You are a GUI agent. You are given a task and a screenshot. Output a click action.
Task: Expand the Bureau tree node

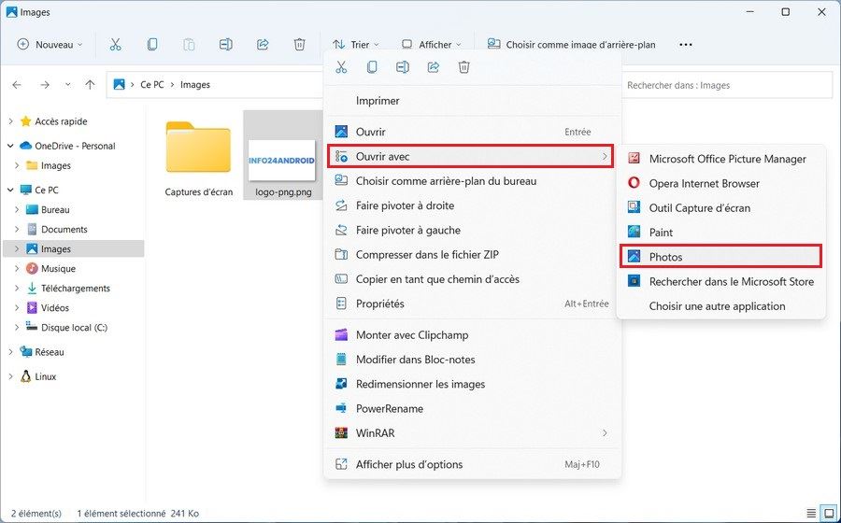coord(17,209)
